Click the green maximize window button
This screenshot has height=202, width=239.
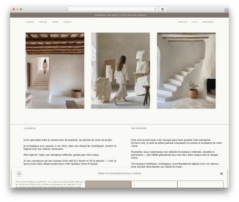pyautogui.click(x=21, y=10)
